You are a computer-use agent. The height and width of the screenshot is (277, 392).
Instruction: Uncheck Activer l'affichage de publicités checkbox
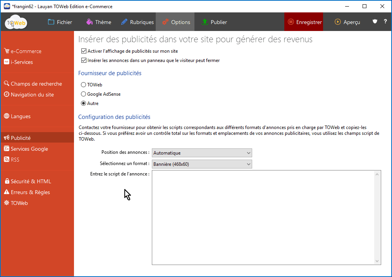[x=84, y=51]
